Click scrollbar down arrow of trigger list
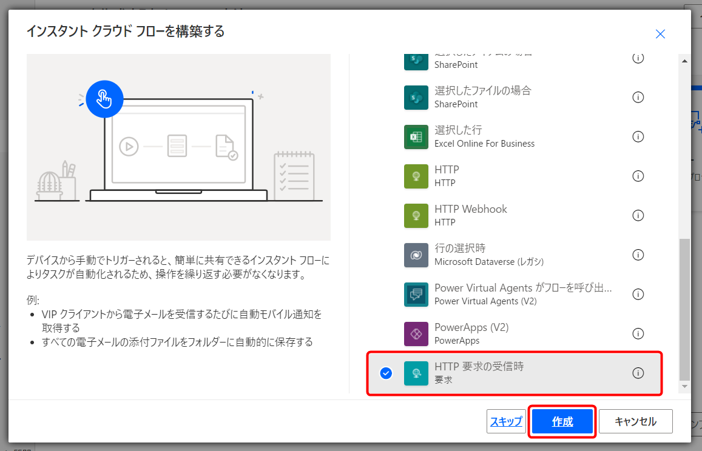 click(x=684, y=387)
